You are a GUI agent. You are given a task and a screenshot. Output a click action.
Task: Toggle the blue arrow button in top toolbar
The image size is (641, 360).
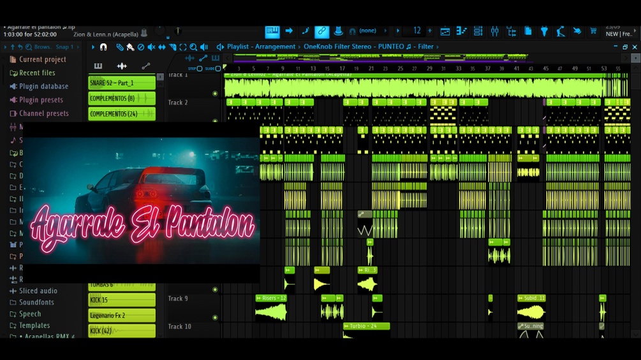(x=289, y=31)
